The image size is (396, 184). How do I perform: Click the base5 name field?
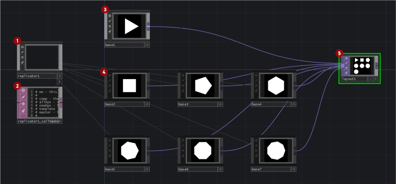click(x=124, y=170)
